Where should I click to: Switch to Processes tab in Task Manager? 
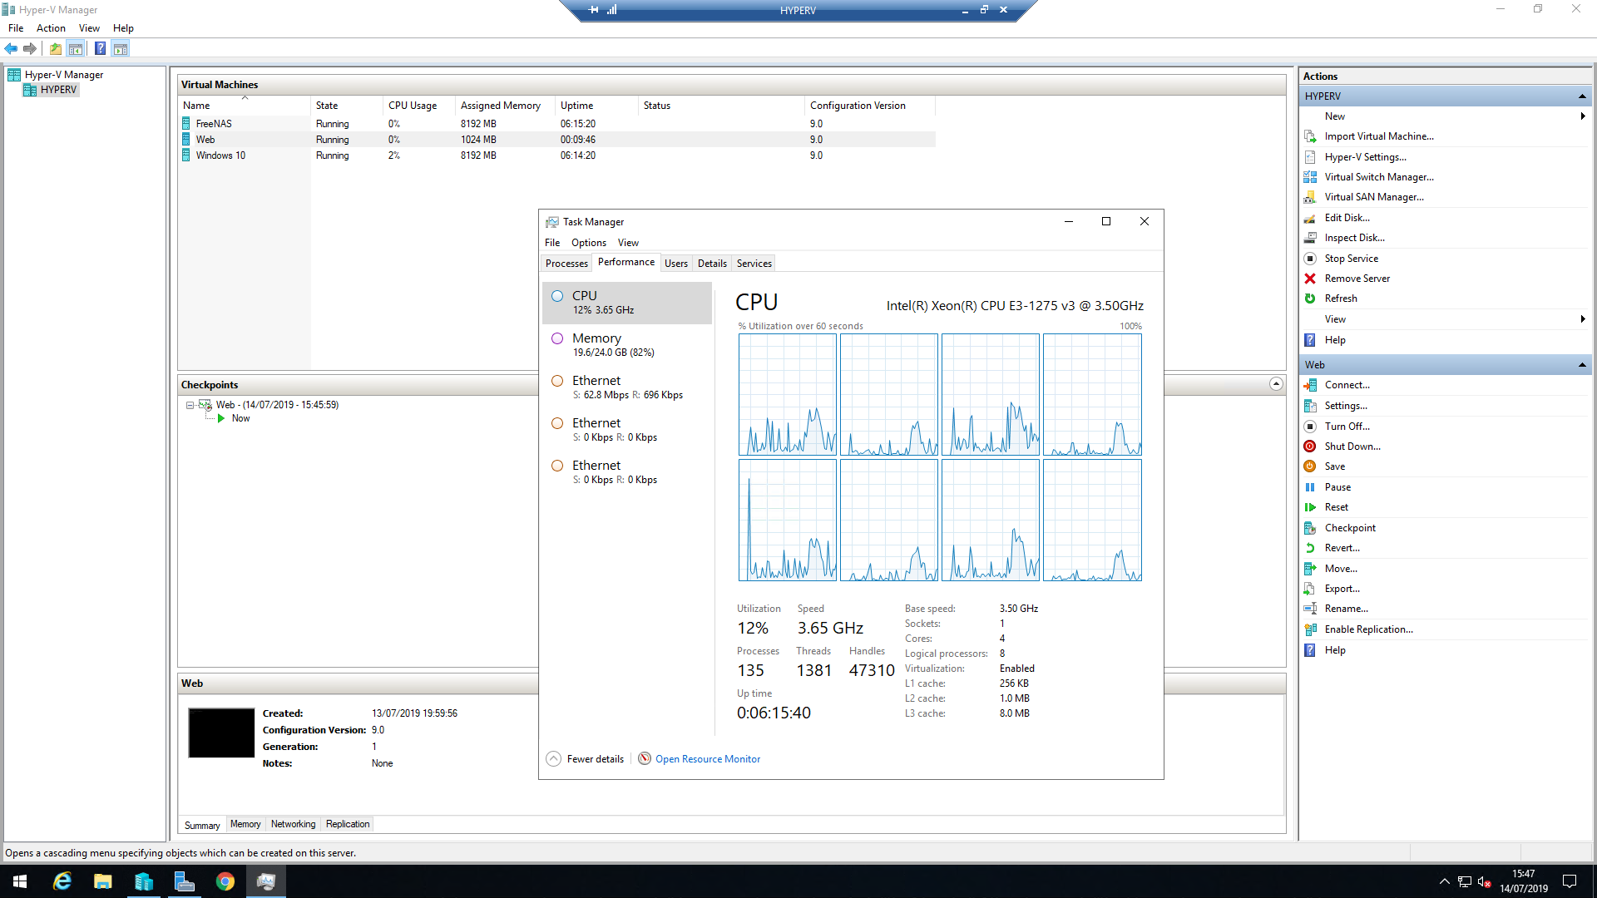click(x=566, y=264)
